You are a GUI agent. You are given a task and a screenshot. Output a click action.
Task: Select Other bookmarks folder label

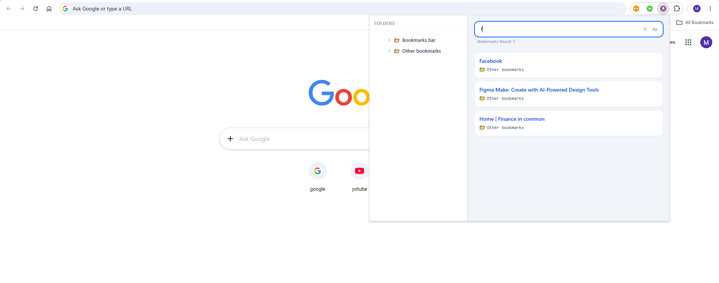[421, 51]
